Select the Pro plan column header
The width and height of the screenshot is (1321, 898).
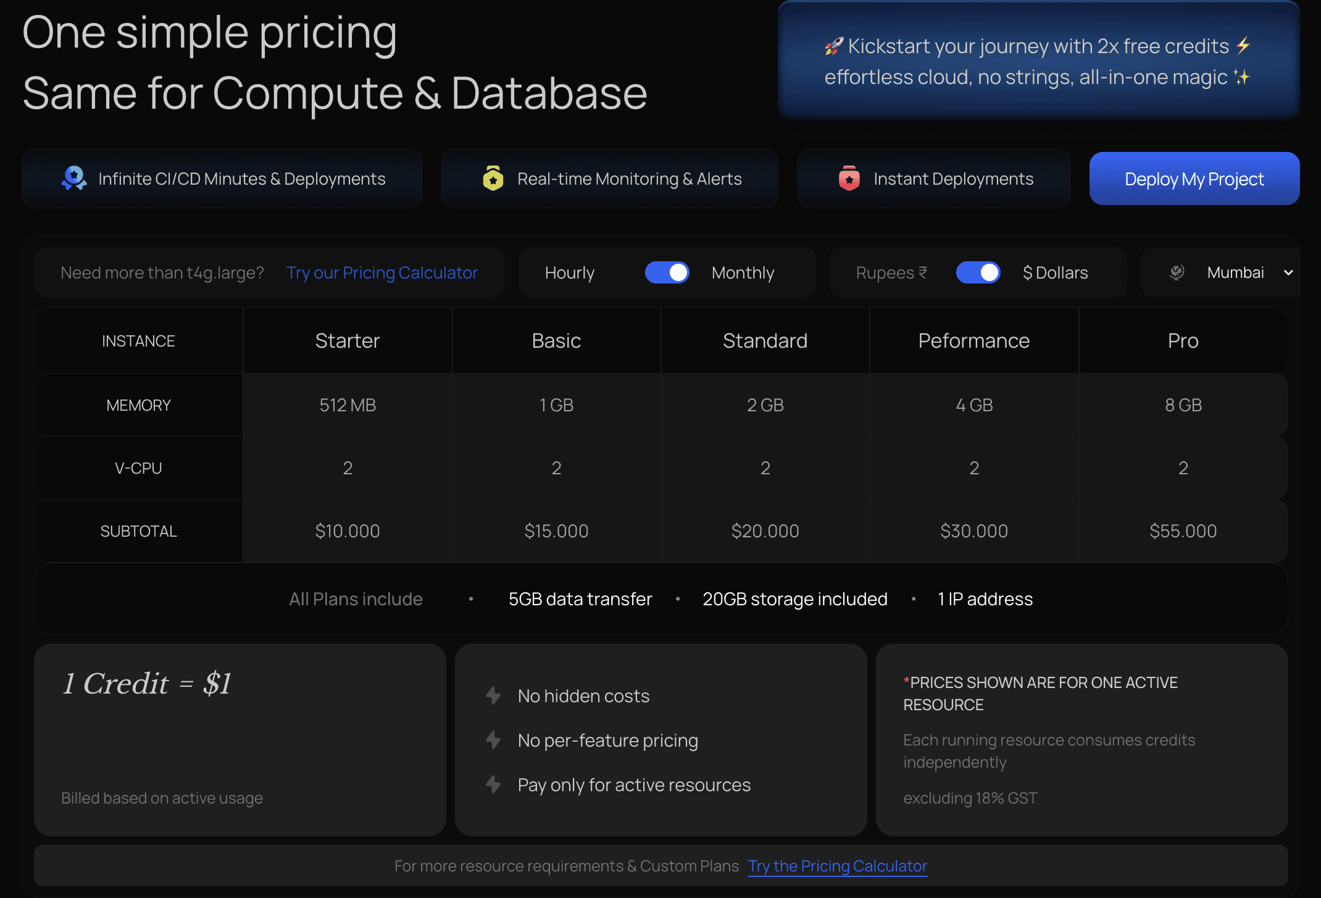(x=1183, y=340)
